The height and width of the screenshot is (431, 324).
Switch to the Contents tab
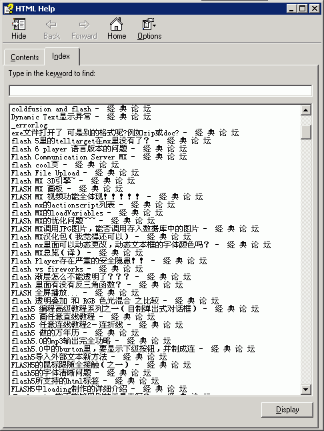pos(25,57)
